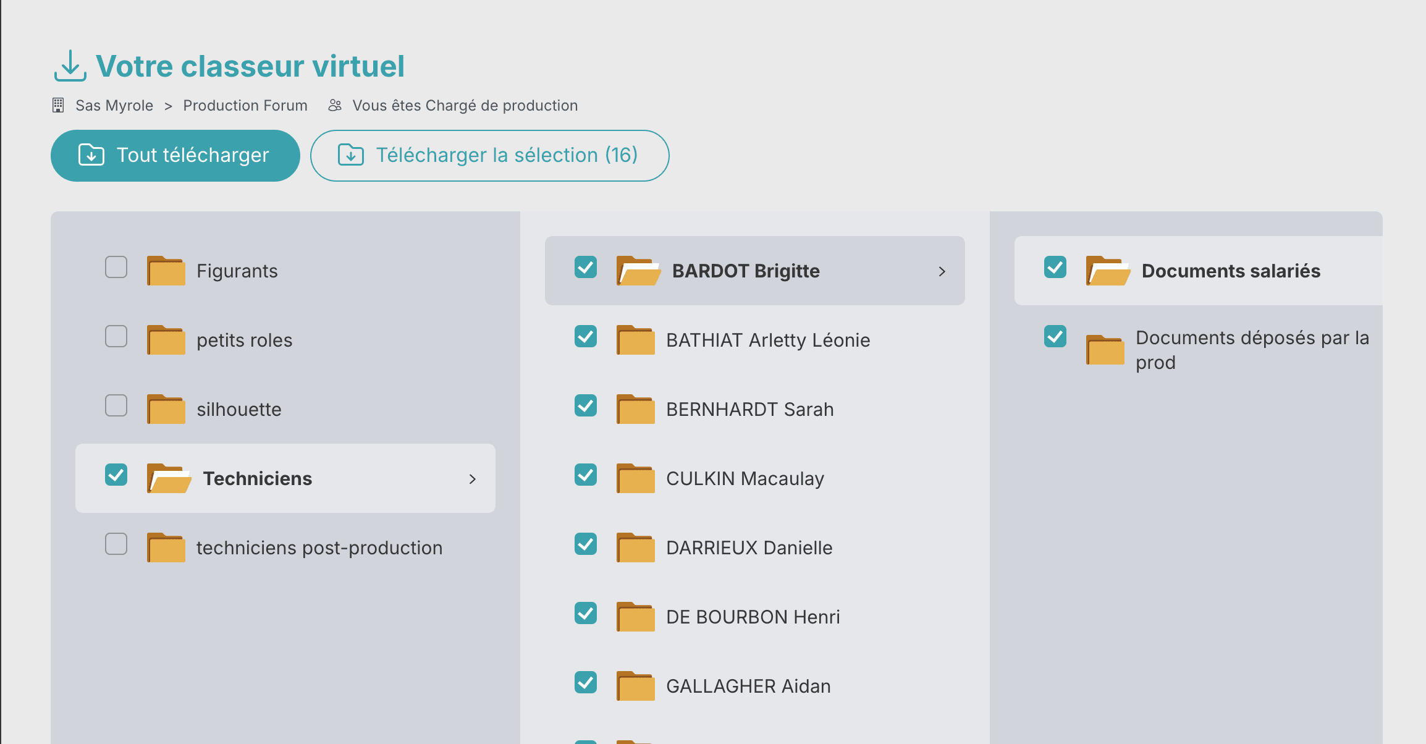The height and width of the screenshot is (744, 1426).
Task: Click Télécharger la sélection (16) button
Action: [490, 156]
